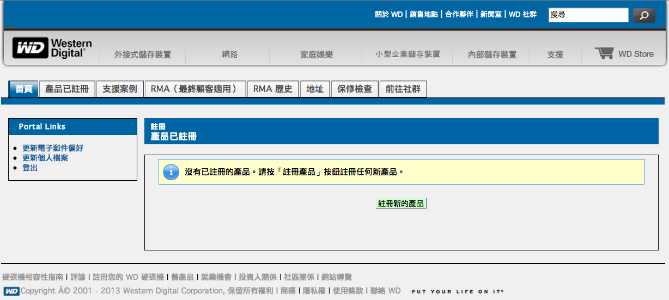The width and height of the screenshot is (669, 300).
Task: Click the 註冊新的產品 button
Action: (401, 204)
